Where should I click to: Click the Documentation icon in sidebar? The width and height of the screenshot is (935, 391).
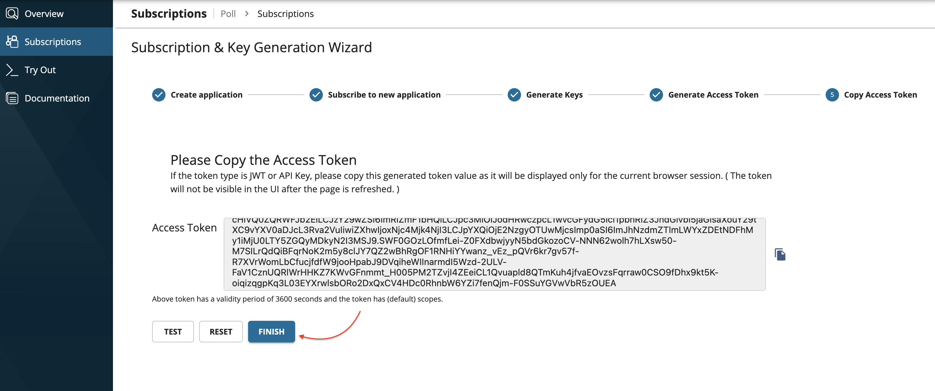coord(12,98)
